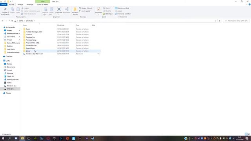Click the refresh button beside address bar
The width and height of the screenshot is (251, 141).
219,21
